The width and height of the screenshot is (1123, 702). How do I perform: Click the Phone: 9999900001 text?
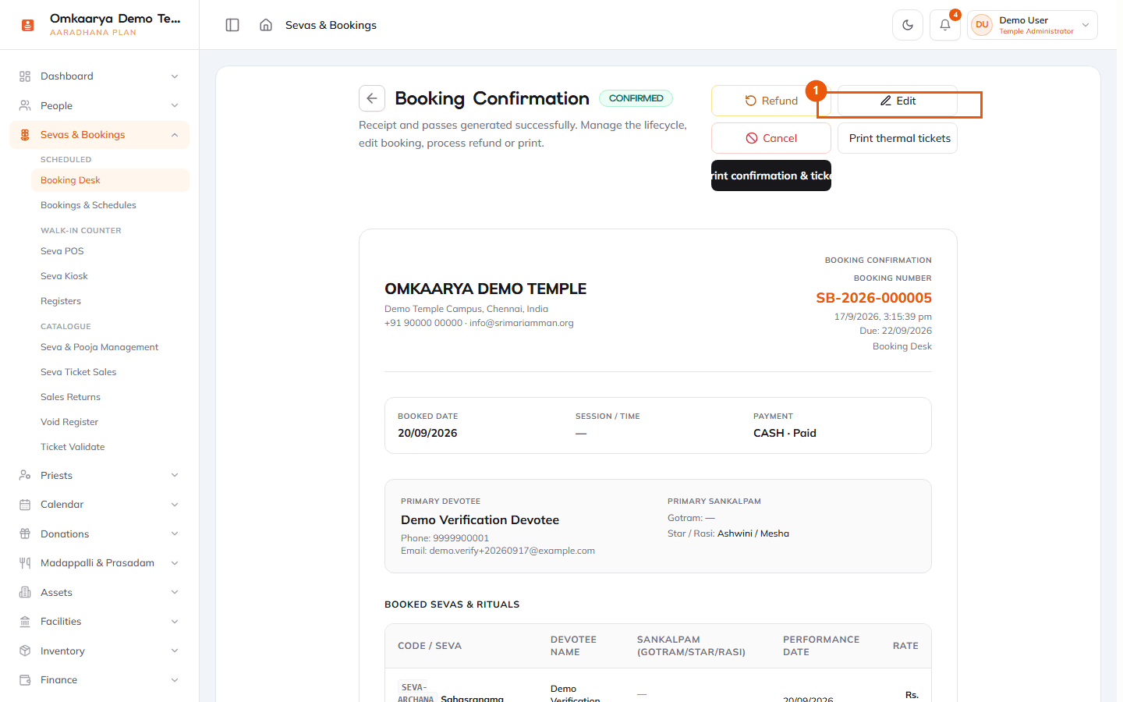[445, 538]
